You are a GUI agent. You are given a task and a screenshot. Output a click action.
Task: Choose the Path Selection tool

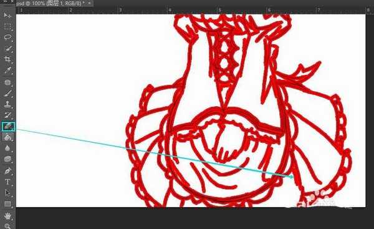[7, 193]
